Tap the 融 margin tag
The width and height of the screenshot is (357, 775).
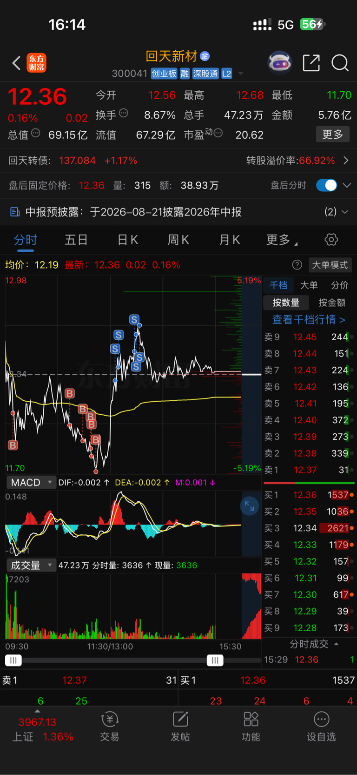tap(185, 74)
